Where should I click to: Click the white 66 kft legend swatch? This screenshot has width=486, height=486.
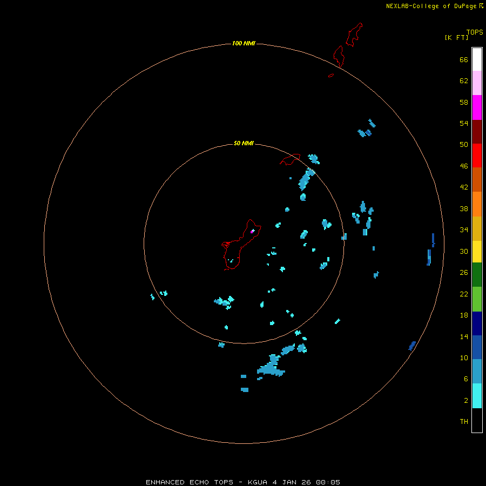click(x=477, y=59)
